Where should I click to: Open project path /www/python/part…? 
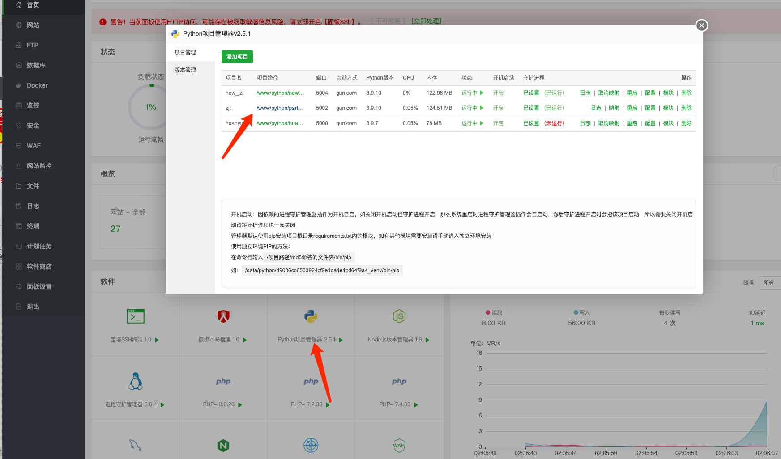[x=280, y=108]
